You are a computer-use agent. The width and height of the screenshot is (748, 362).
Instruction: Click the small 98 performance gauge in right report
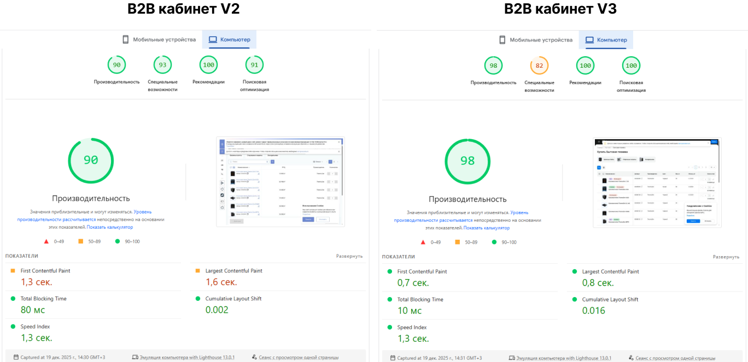(x=493, y=66)
